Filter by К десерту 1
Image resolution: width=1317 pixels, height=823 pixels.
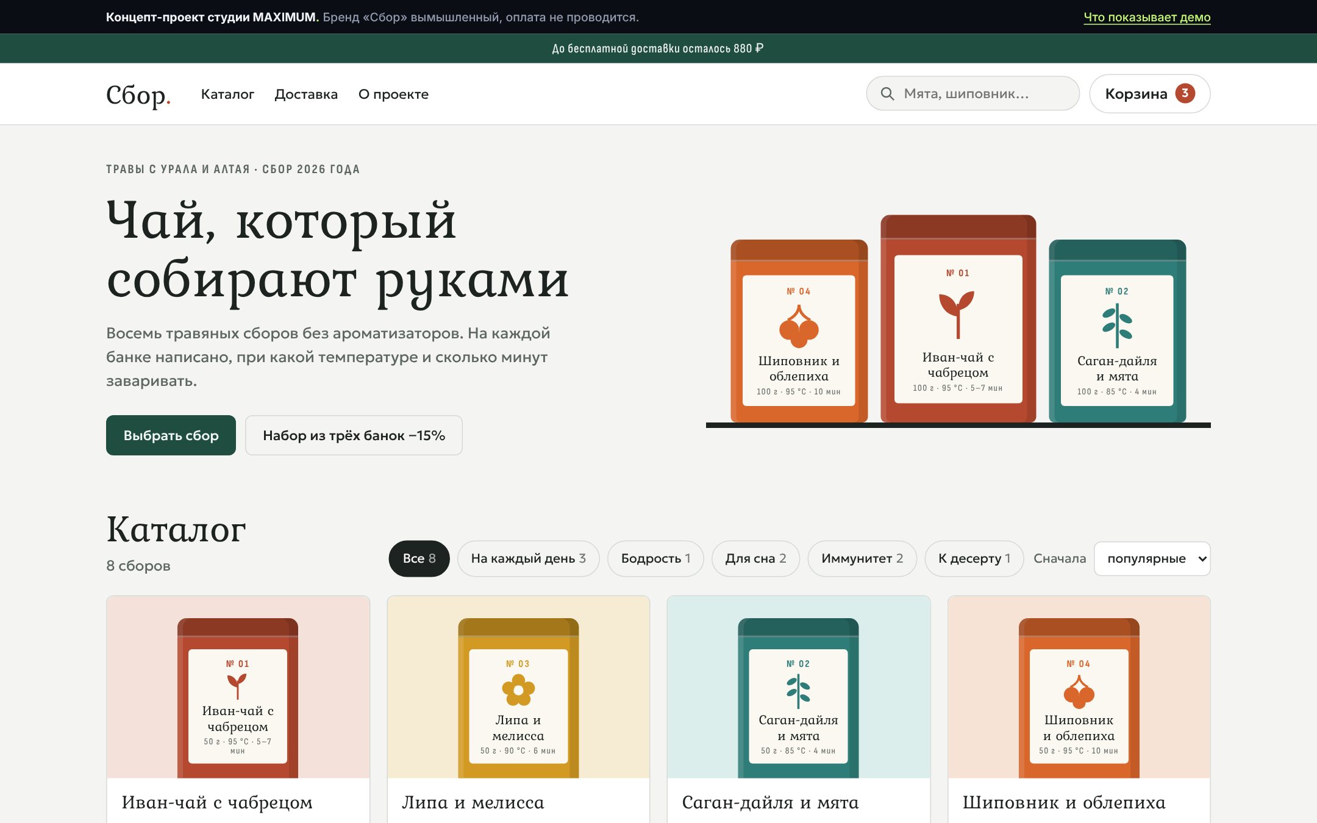tap(974, 558)
